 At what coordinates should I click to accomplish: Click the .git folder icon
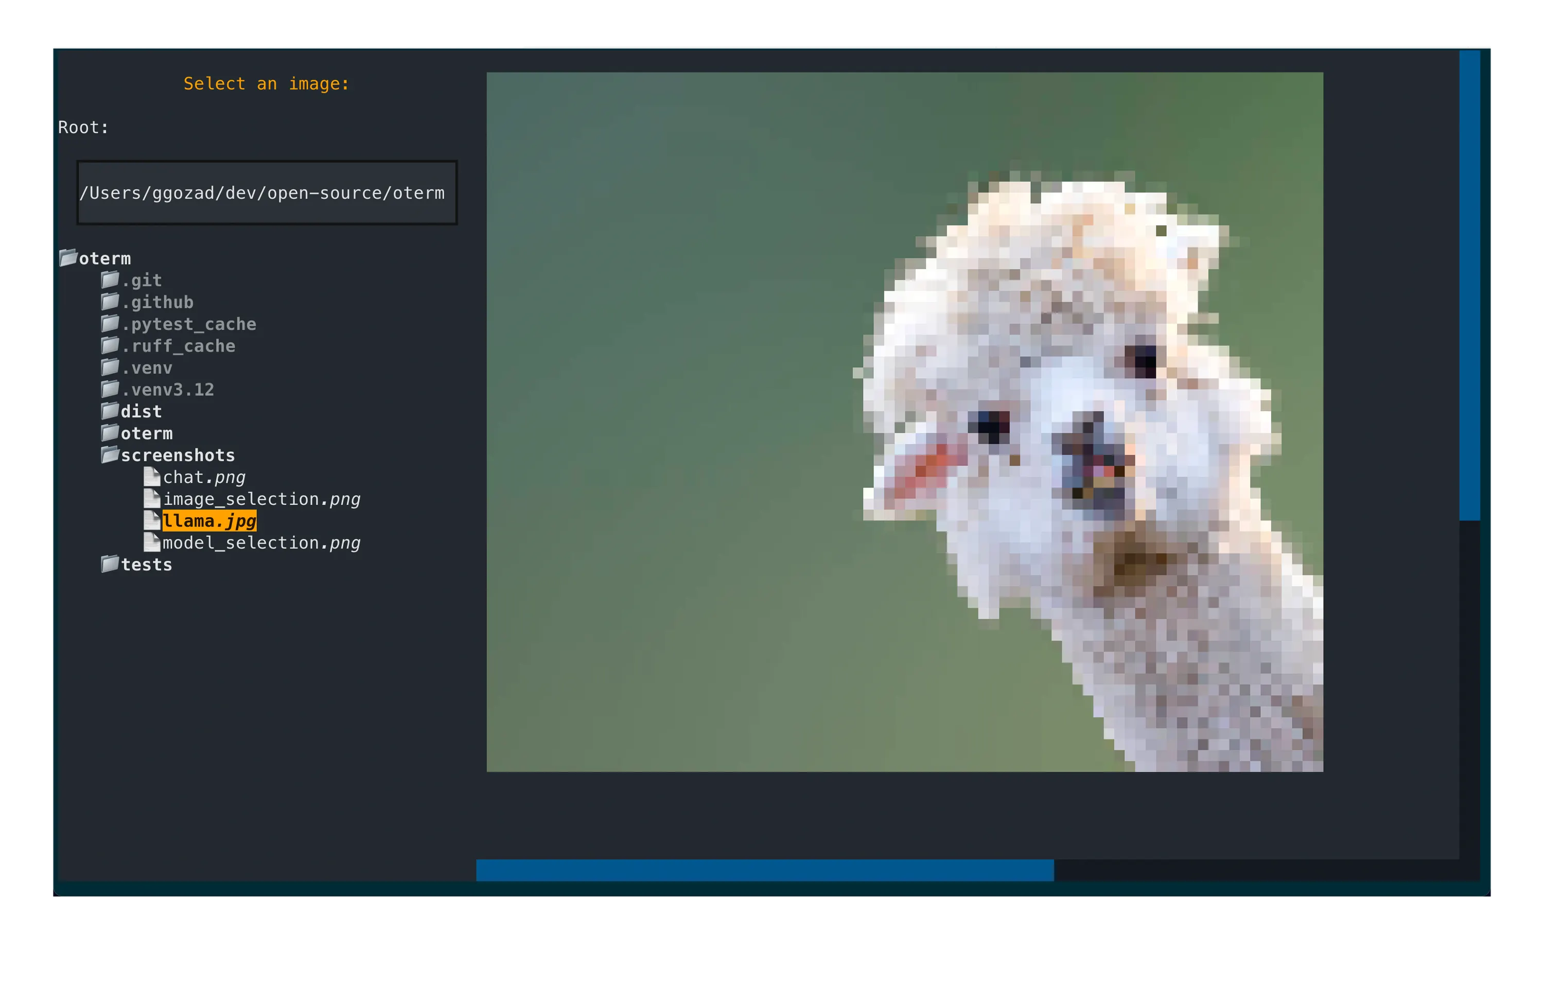tap(110, 279)
